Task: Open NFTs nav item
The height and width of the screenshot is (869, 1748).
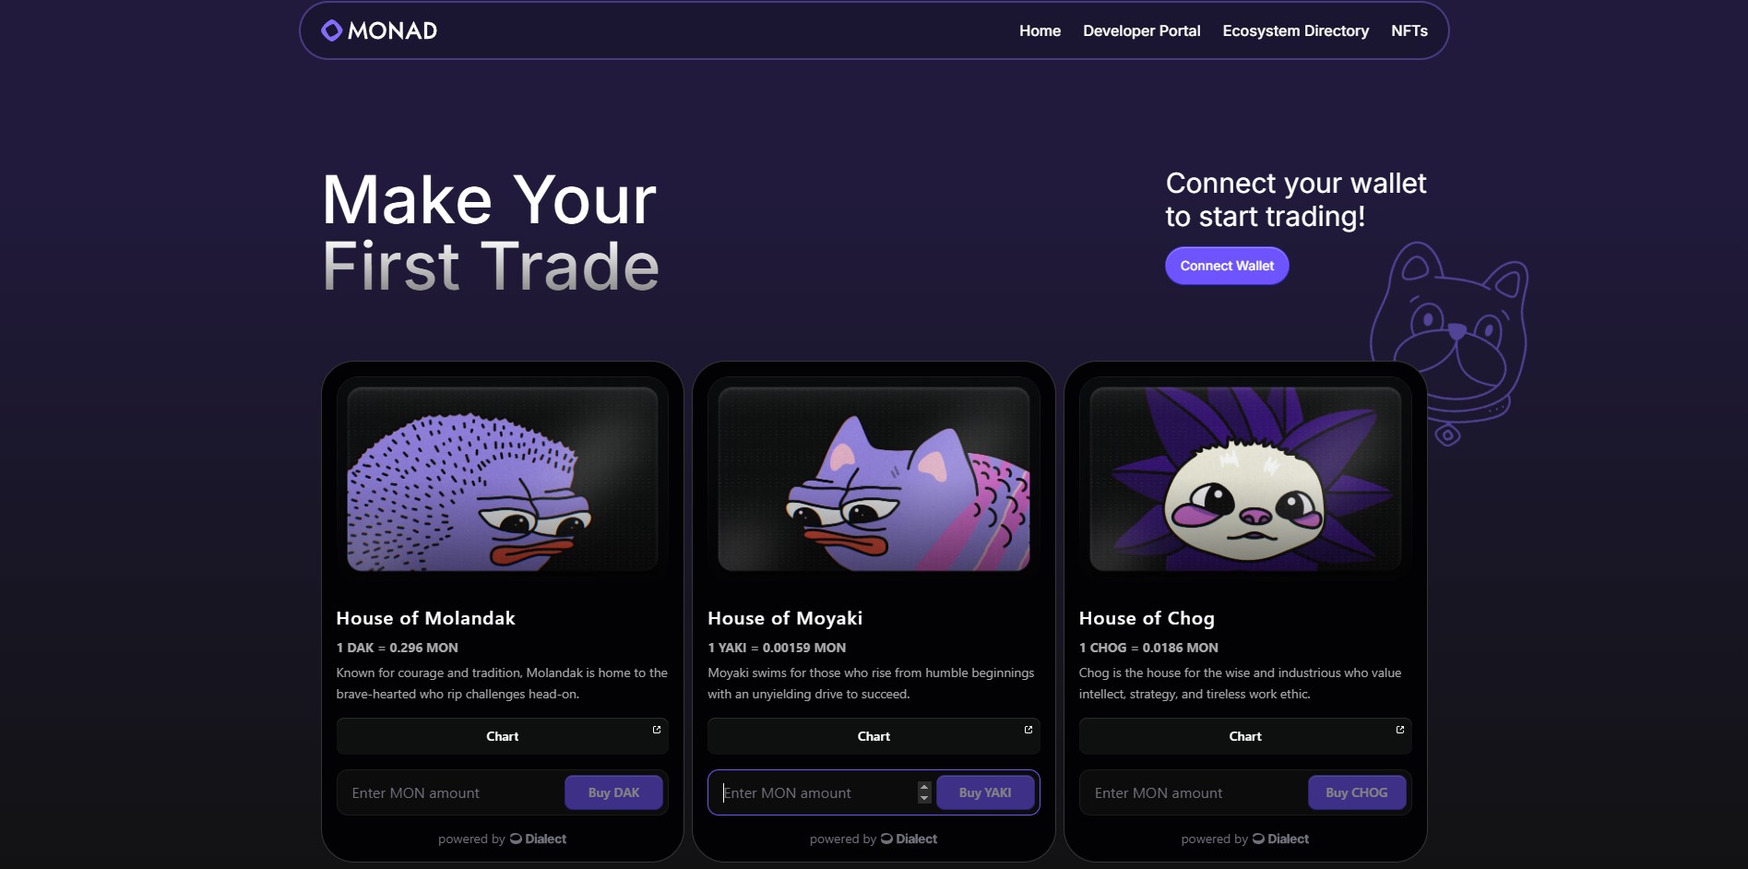Action: click(1409, 30)
